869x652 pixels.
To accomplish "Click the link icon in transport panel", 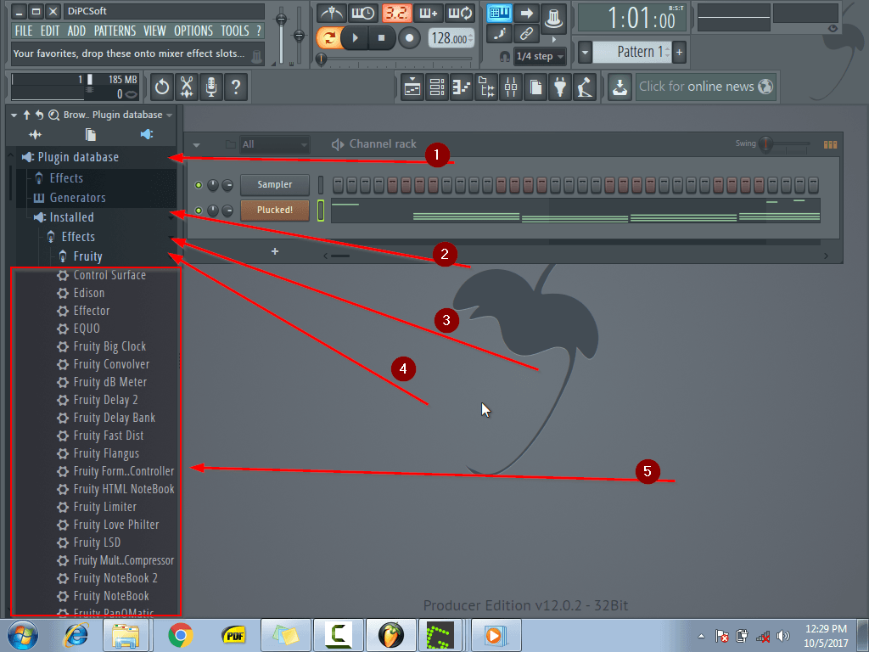I will (x=526, y=34).
